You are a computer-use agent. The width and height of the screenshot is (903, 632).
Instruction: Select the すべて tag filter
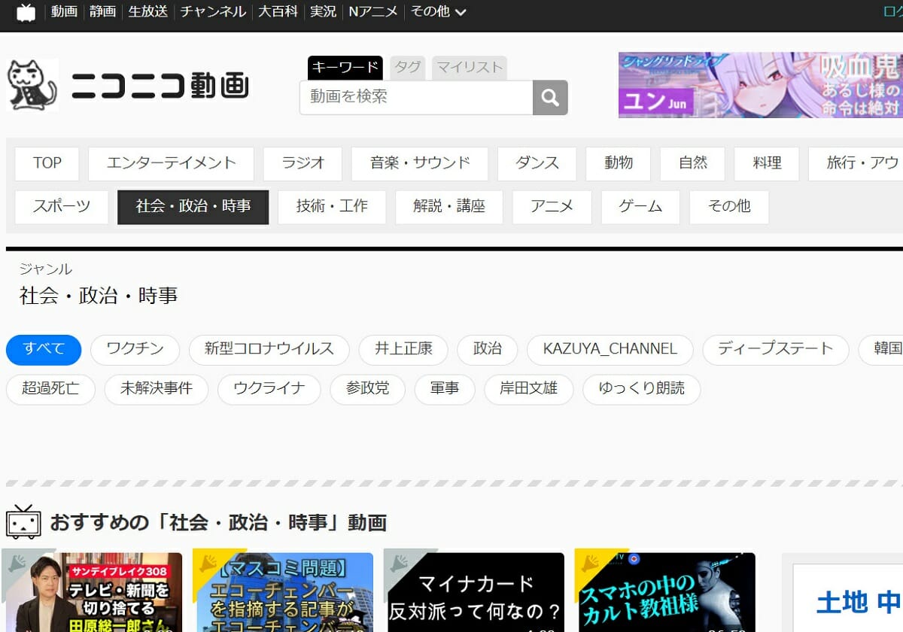tap(44, 350)
